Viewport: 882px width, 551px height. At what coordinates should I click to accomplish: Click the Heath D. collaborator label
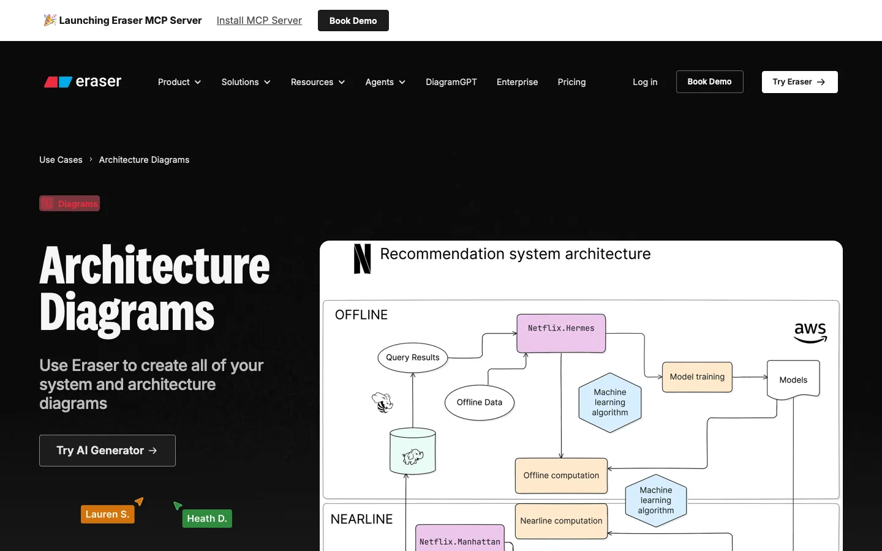point(207,519)
